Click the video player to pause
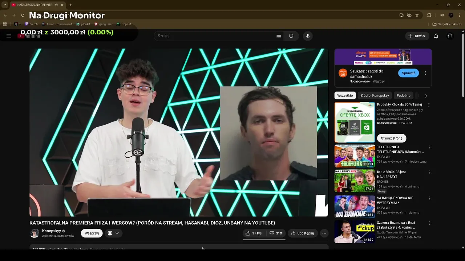 point(179,132)
